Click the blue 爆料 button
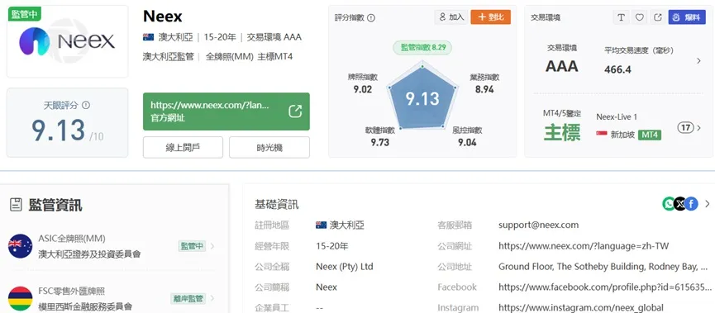This screenshot has height=313, width=715. [687, 17]
